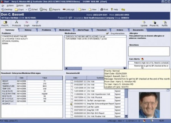
Task: Click the Sched toolbar button
Action: (x=33, y=9)
